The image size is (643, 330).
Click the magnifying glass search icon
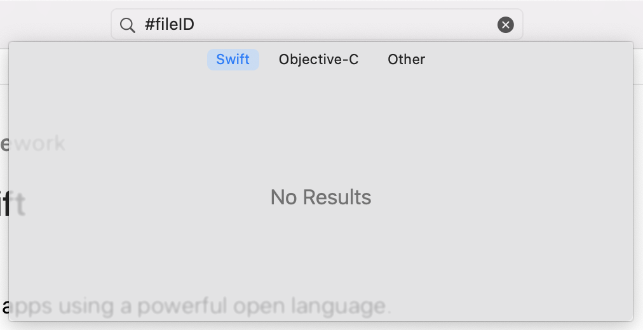pos(127,25)
